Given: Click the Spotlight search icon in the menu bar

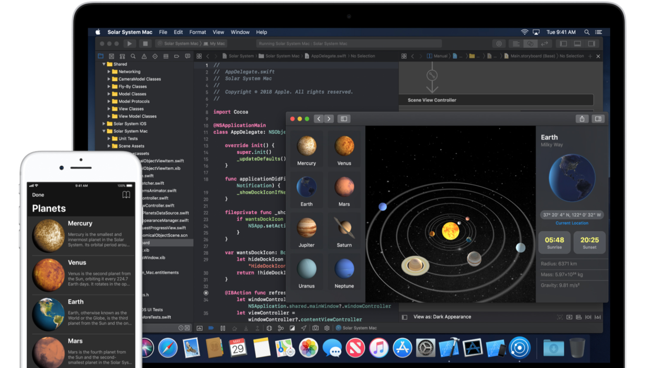Looking at the screenshot, I should [x=587, y=32].
